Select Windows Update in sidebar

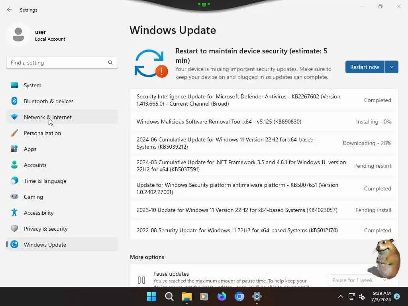point(62,244)
